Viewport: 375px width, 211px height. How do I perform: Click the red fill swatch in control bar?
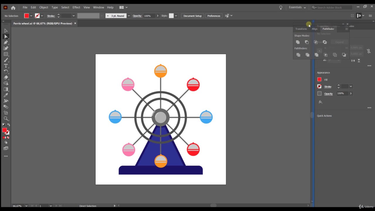[27, 16]
